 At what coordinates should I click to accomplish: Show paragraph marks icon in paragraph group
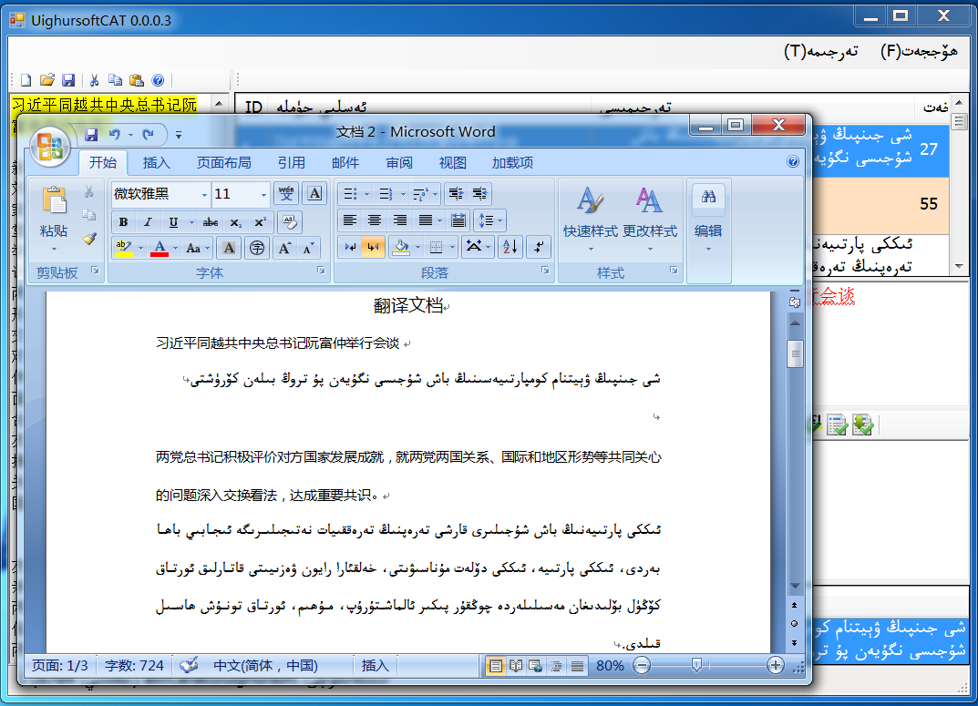pyautogui.click(x=539, y=247)
